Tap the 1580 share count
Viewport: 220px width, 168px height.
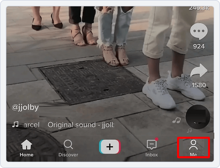[199, 85]
